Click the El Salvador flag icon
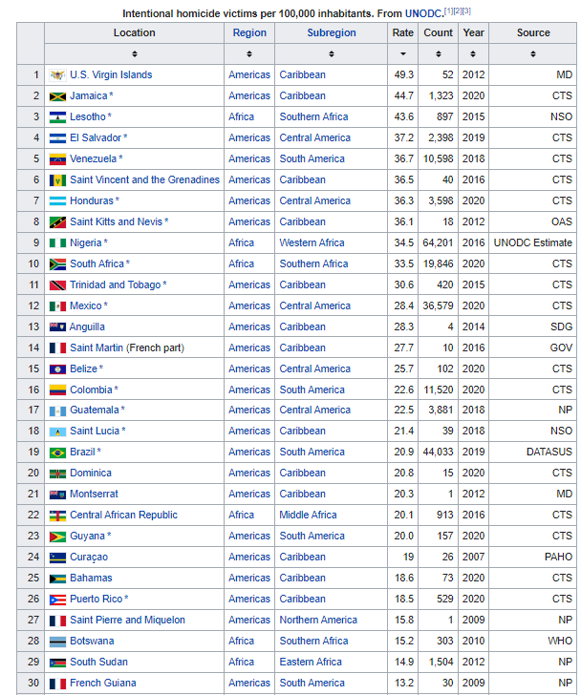This screenshot has height=695, width=581. pyautogui.click(x=57, y=138)
